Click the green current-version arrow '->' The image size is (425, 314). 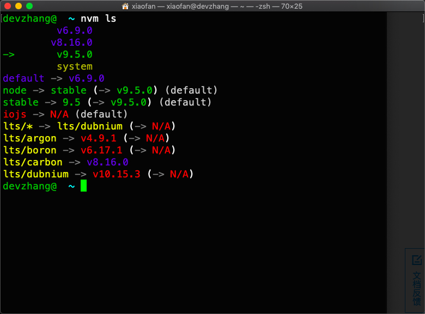tap(9, 54)
